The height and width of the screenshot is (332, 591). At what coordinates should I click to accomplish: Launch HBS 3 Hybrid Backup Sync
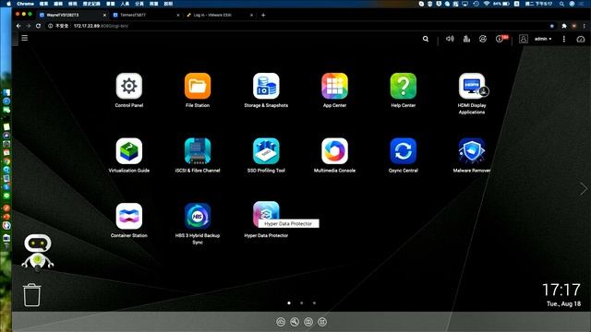pos(198,216)
